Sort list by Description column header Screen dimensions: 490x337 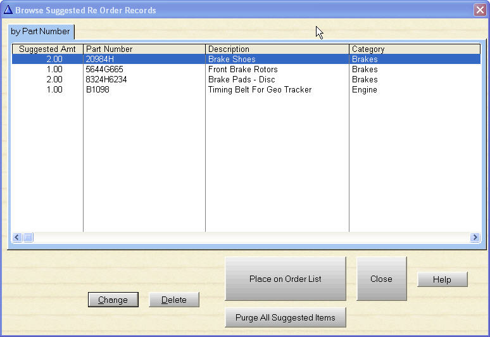pyautogui.click(x=277, y=49)
